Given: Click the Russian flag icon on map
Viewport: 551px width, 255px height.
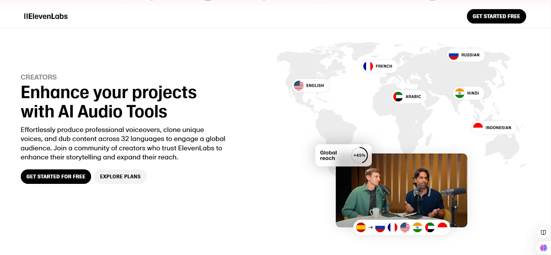Looking at the screenshot, I should pos(454,55).
